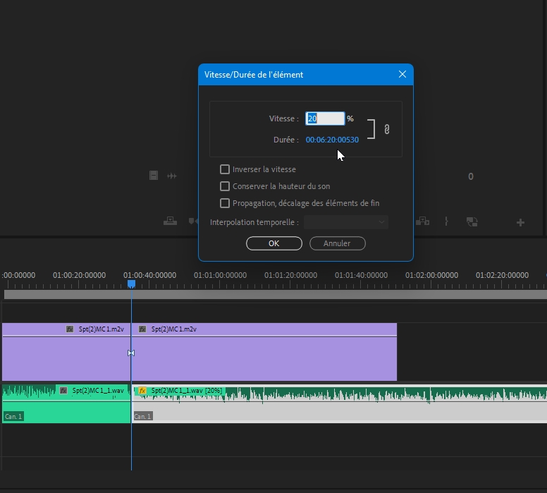
Task: Open the Interpolation temporelle dropdown
Action: 345,222
